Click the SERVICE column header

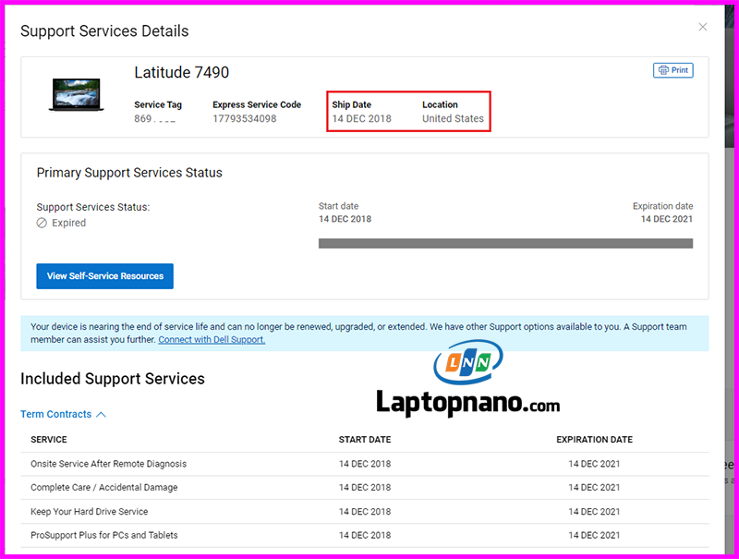(49, 440)
